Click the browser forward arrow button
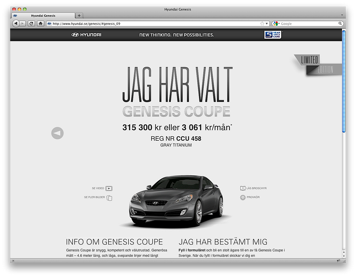The image size is (356, 277). click(22, 23)
